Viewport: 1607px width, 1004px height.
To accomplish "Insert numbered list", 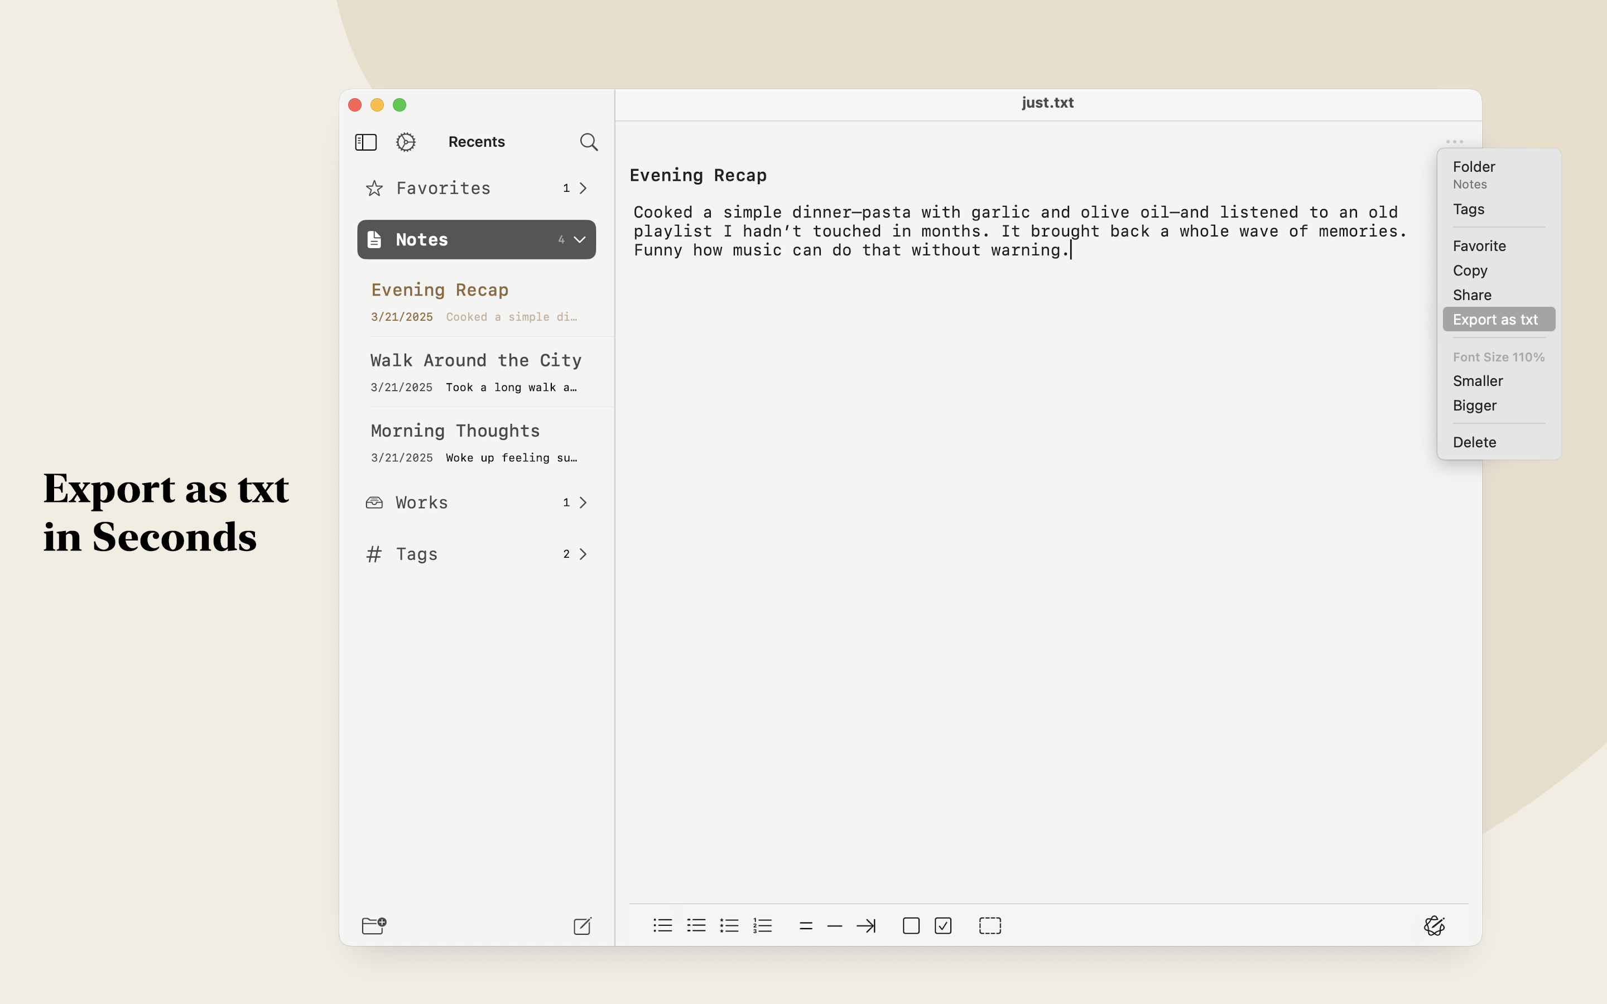I will [762, 926].
